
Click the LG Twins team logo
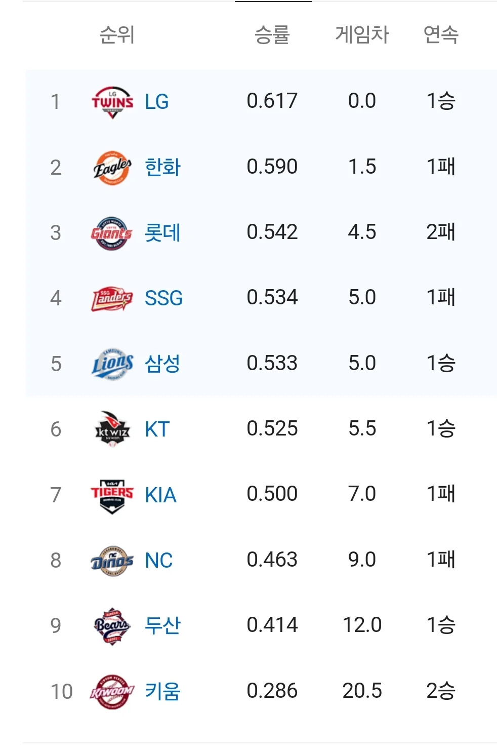112,102
